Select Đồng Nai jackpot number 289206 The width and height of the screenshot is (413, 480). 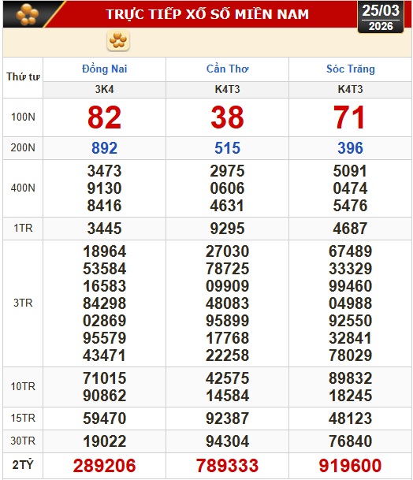[104, 466]
